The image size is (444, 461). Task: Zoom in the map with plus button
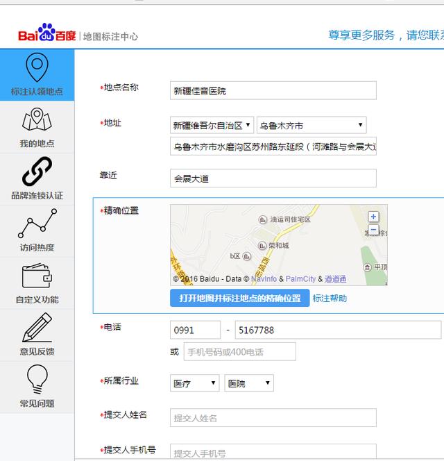pyautogui.click(x=373, y=217)
